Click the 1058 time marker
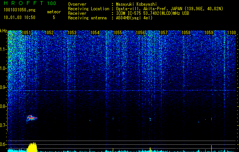Image resolution: width=239 pixels, height=152 pixels. point(186,33)
